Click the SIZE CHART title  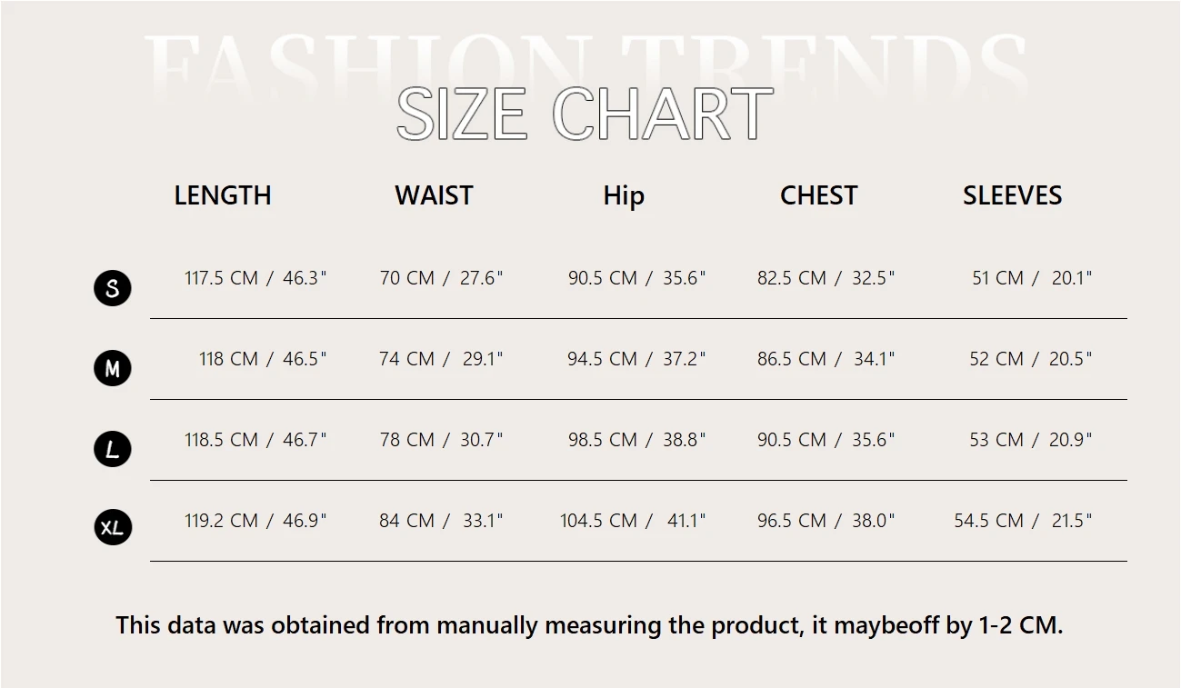tap(585, 115)
